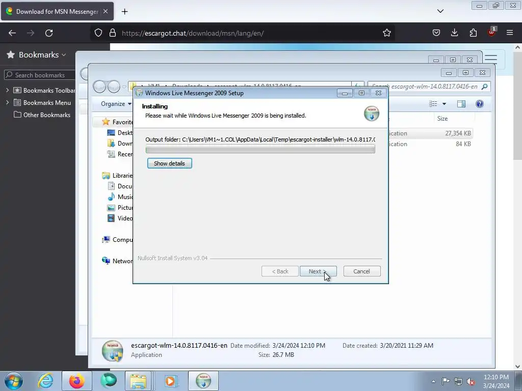Screen dimensions: 522x391
Task: Open Videos library in navigation pane
Action: point(120,218)
